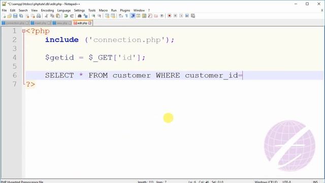Close the edit.php tab
The height and width of the screenshot is (183, 325).
90,23
